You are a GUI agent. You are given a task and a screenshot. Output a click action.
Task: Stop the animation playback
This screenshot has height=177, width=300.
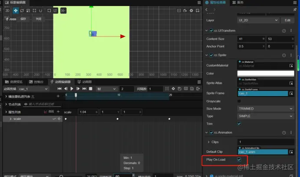click(x=91, y=89)
